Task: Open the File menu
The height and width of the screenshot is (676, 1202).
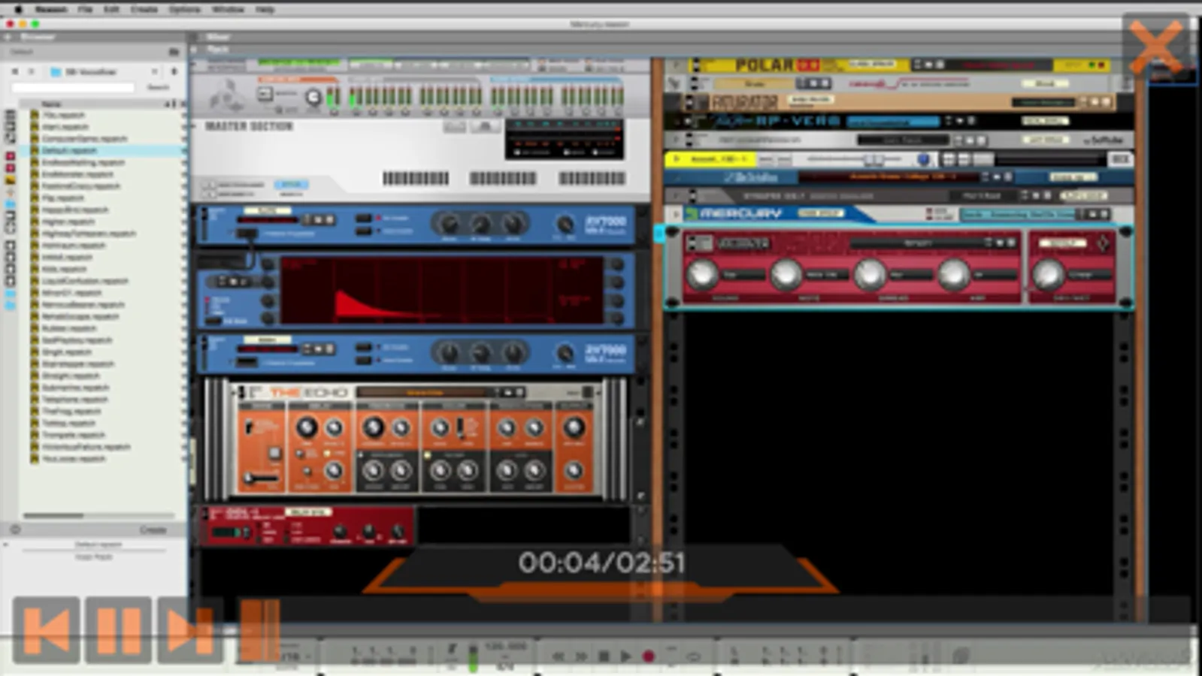Action: coord(85,9)
